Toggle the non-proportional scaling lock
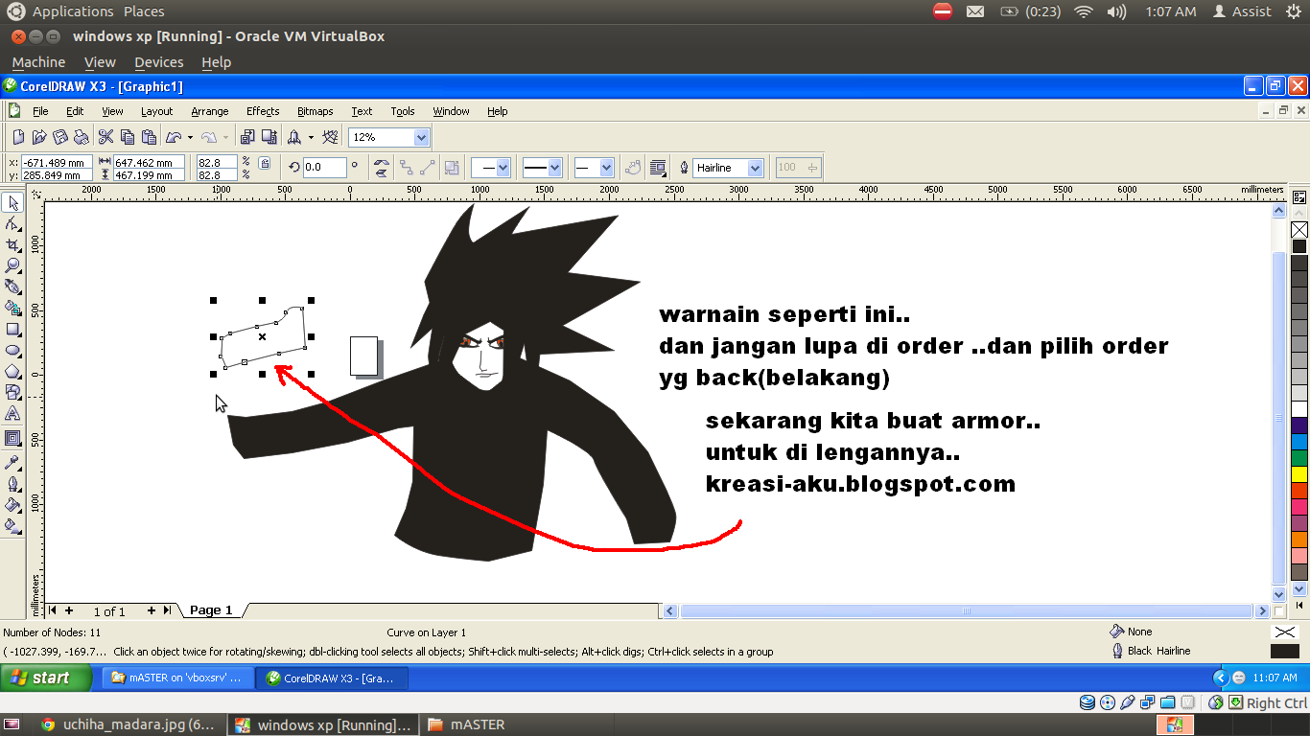 [x=265, y=163]
